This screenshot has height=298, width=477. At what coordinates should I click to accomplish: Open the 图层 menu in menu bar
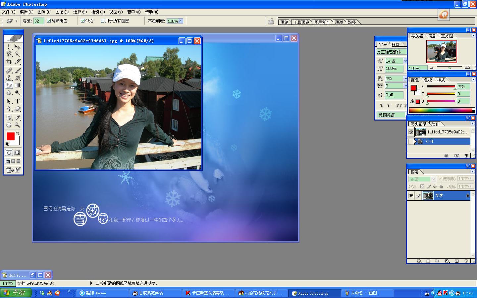pos(62,12)
